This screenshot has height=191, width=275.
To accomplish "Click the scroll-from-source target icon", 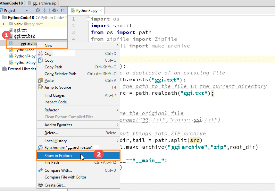I will pyautogui.click(x=38, y=11).
